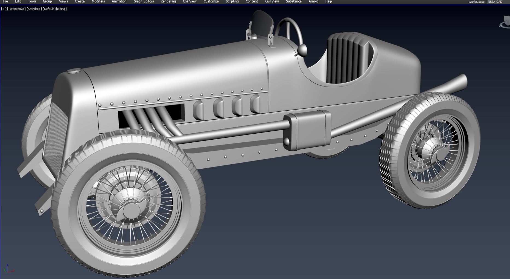
Task: Open the Group menu
Action: point(47,2)
